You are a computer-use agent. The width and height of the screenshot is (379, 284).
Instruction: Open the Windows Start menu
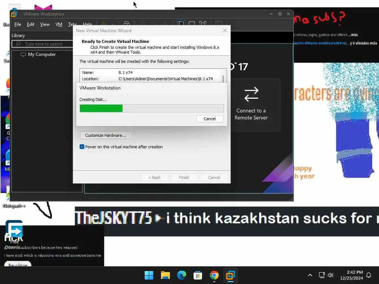tap(149, 275)
